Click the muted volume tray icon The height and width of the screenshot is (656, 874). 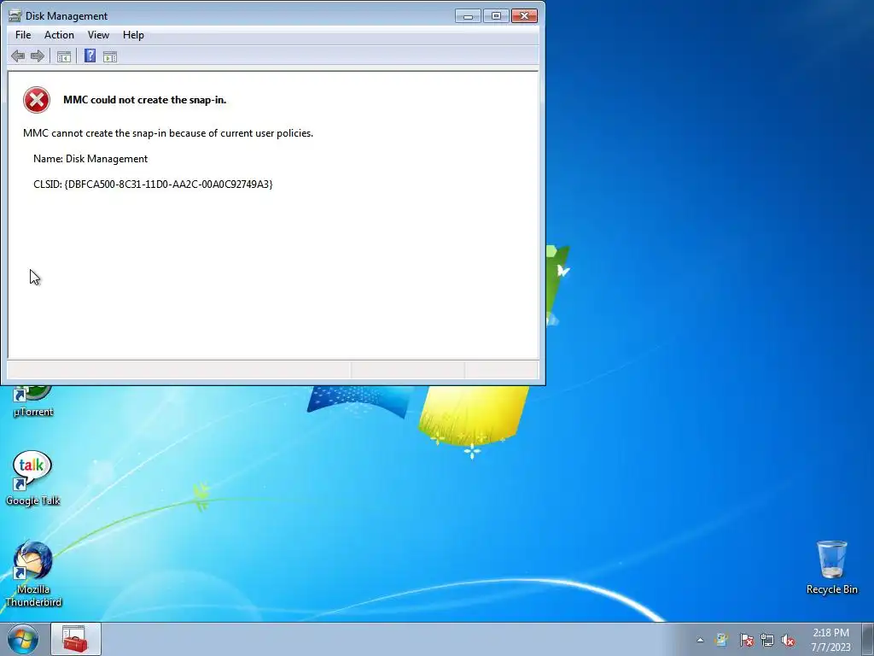[788, 640]
